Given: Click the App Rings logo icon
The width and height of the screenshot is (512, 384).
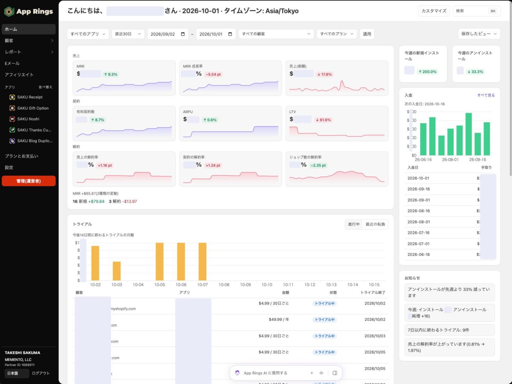Looking at the screenshot, I should (9, 12).
